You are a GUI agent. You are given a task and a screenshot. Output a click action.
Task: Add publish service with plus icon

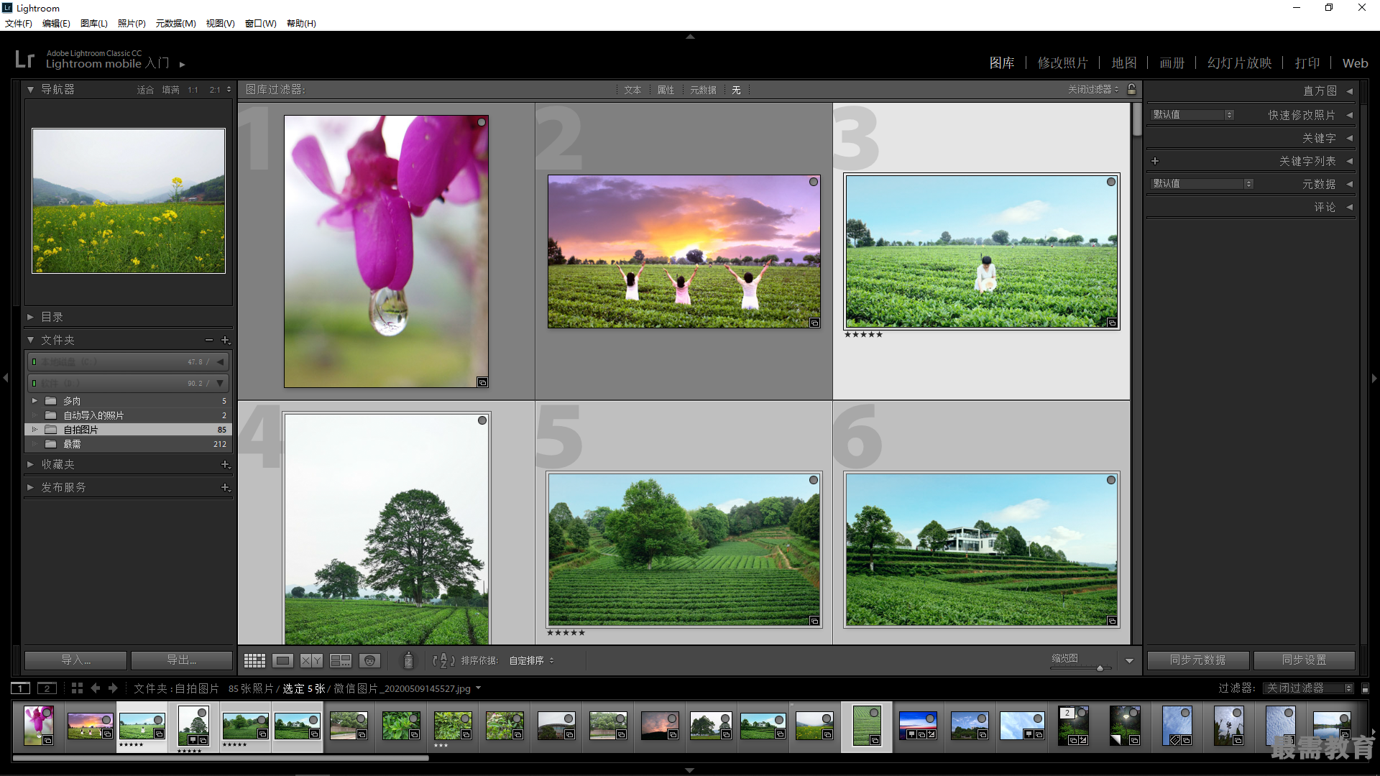[225, 487]
